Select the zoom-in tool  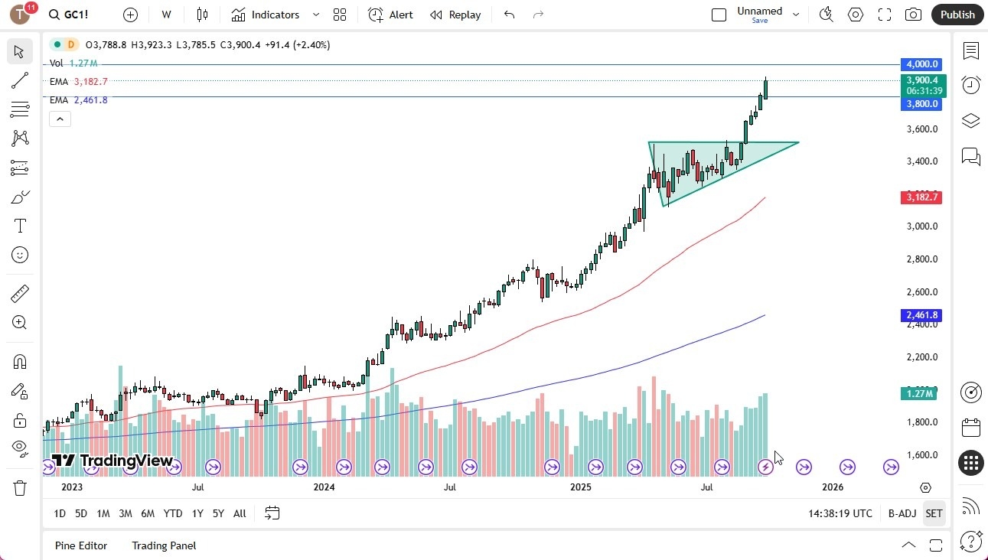point(19,322)
